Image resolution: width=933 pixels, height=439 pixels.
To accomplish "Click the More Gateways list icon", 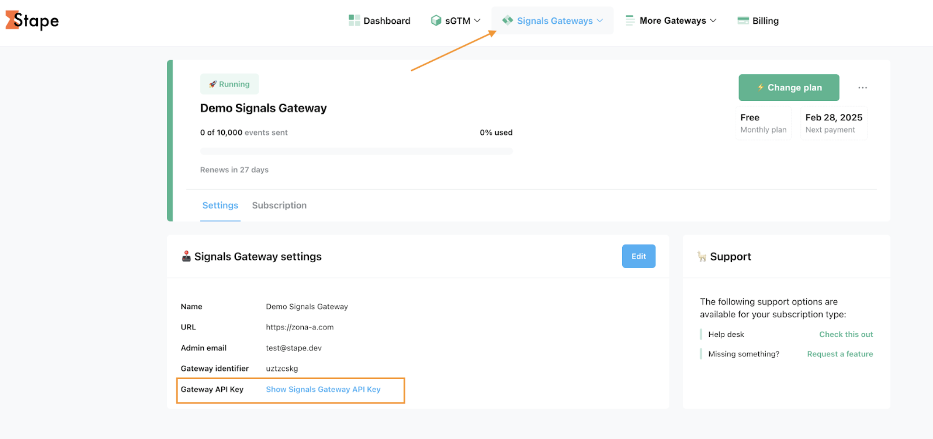I will 629,20.
